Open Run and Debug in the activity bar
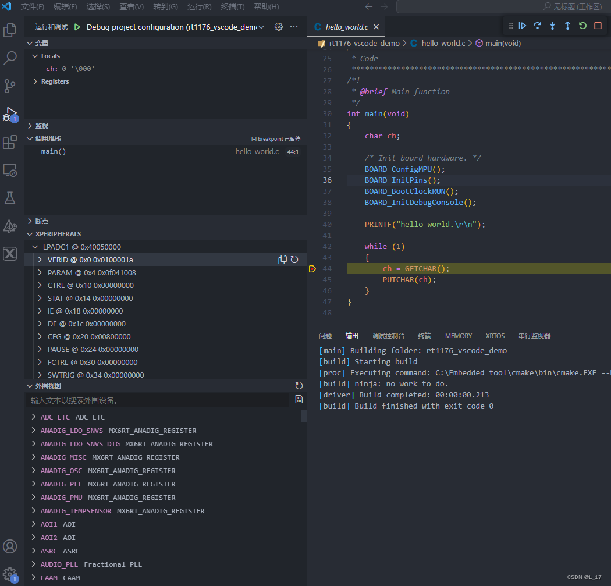The image size is (611, 586). pos(10,114)
